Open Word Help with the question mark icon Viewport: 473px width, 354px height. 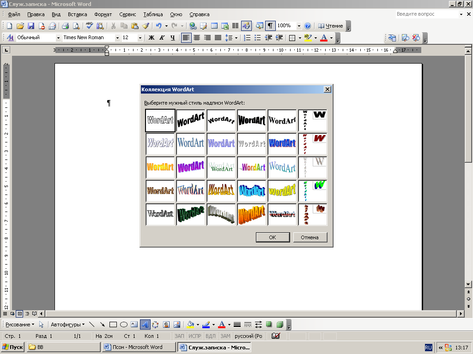pos(307,26)
